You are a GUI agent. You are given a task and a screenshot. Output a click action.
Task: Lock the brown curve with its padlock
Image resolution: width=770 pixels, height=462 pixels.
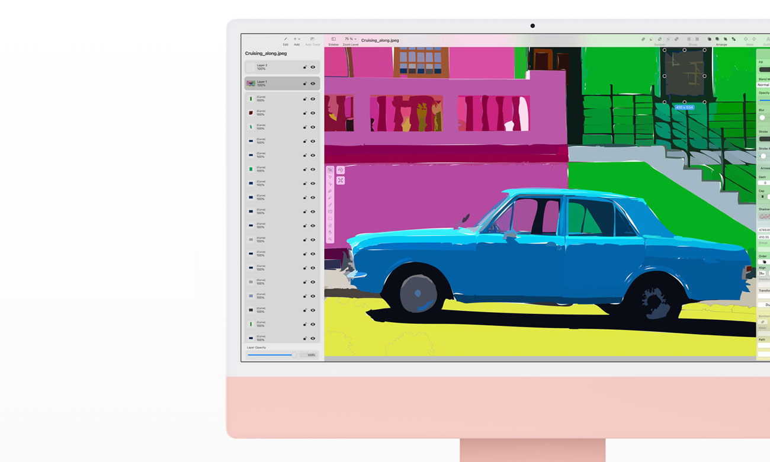click(x=305, y=113)
